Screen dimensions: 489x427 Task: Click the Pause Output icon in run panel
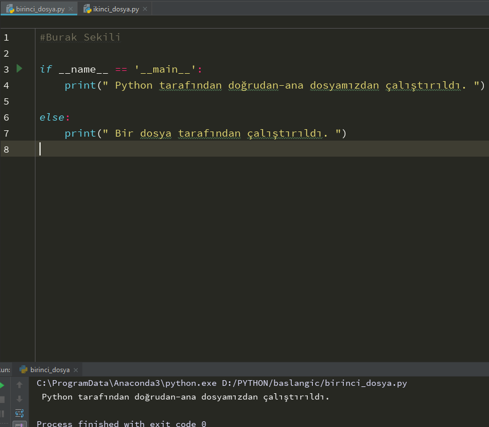pos(2,414)
